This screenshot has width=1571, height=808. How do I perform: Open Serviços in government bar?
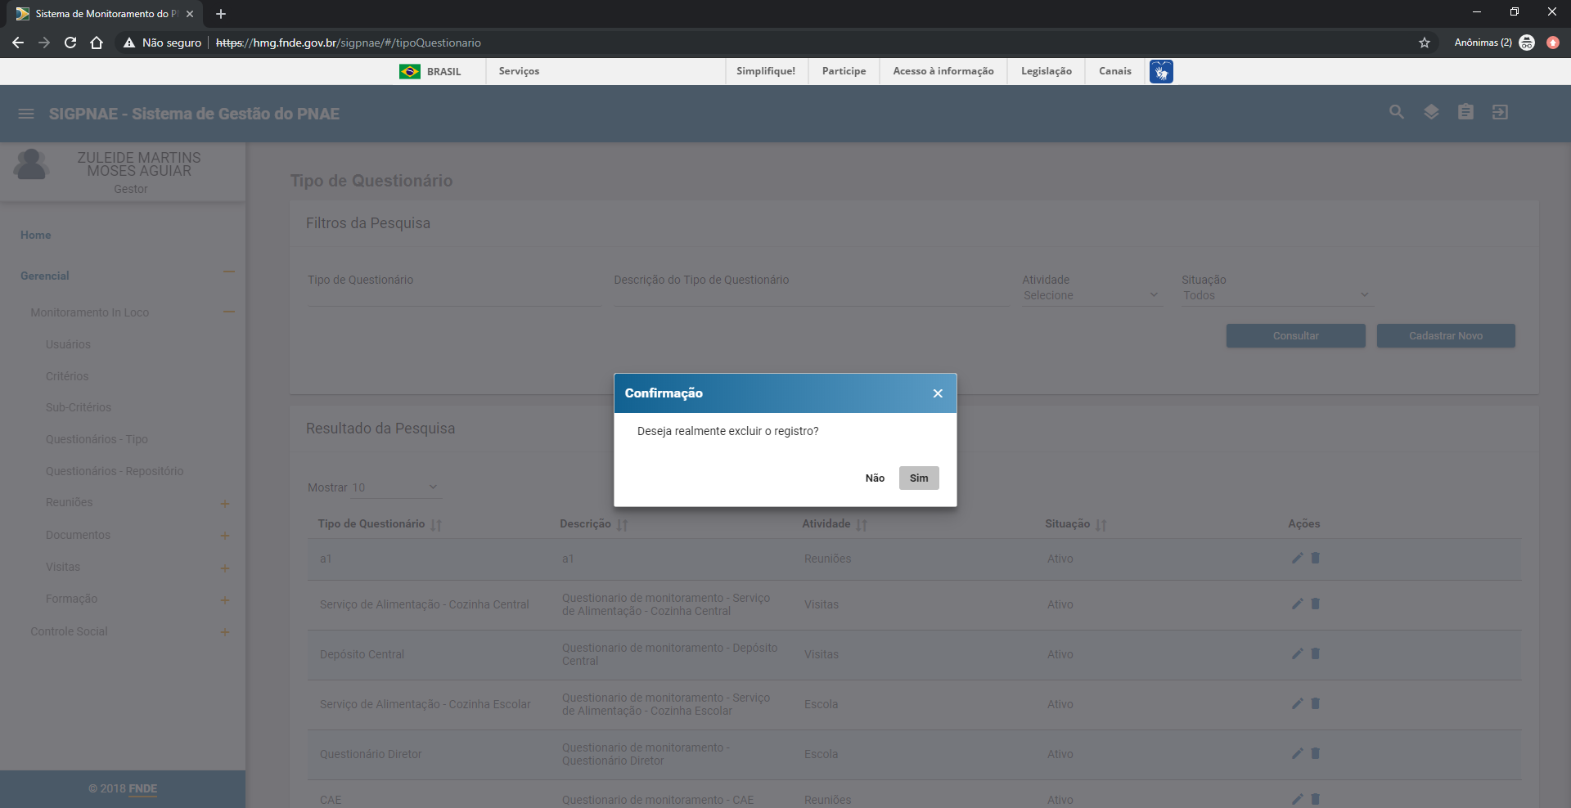click(x=519, y=71)
